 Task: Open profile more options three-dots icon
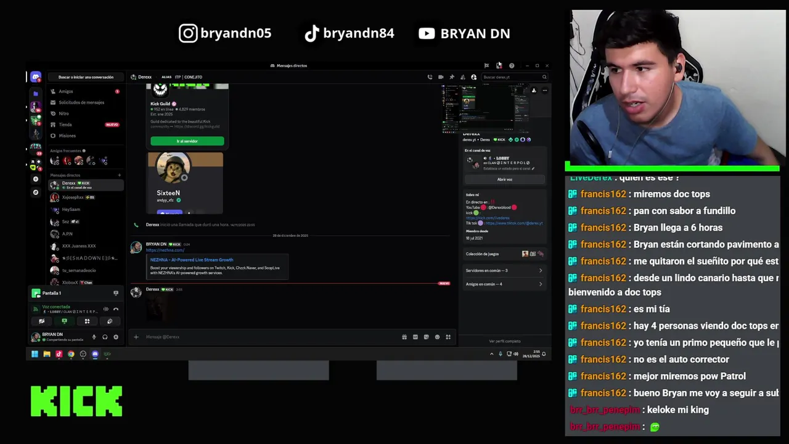(x=544, y=91)
